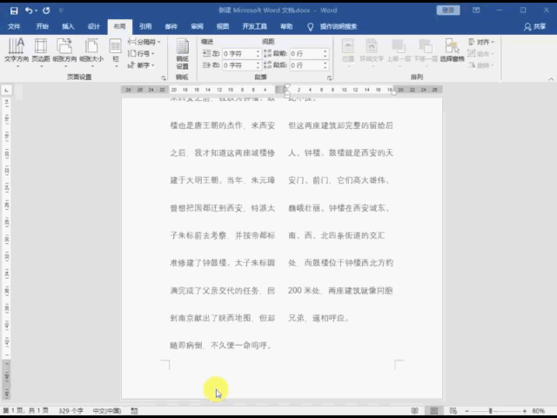Switch to the 引用 (References) tab
Viewport: 557px width, 418px height.
[145, 26]
